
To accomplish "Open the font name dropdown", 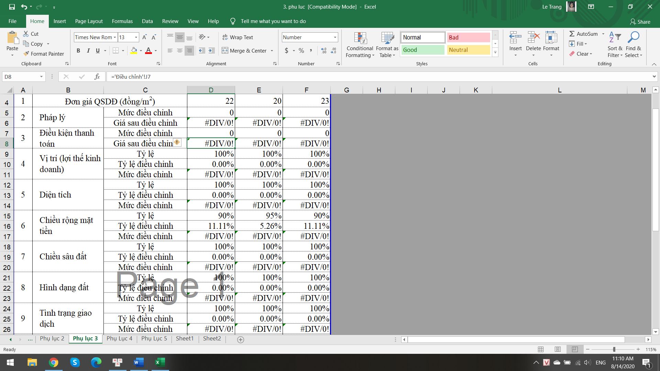I will click(115, 37).
